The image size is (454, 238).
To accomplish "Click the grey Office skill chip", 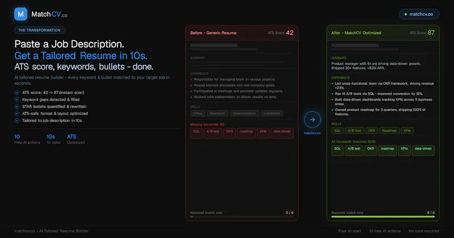I will [x=197, y=113].
